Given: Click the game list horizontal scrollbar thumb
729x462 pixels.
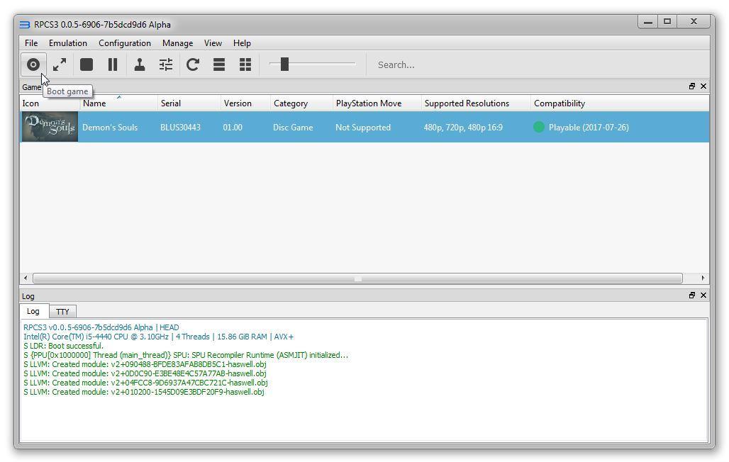Looking at the screenshot, I should pos(357,278).
